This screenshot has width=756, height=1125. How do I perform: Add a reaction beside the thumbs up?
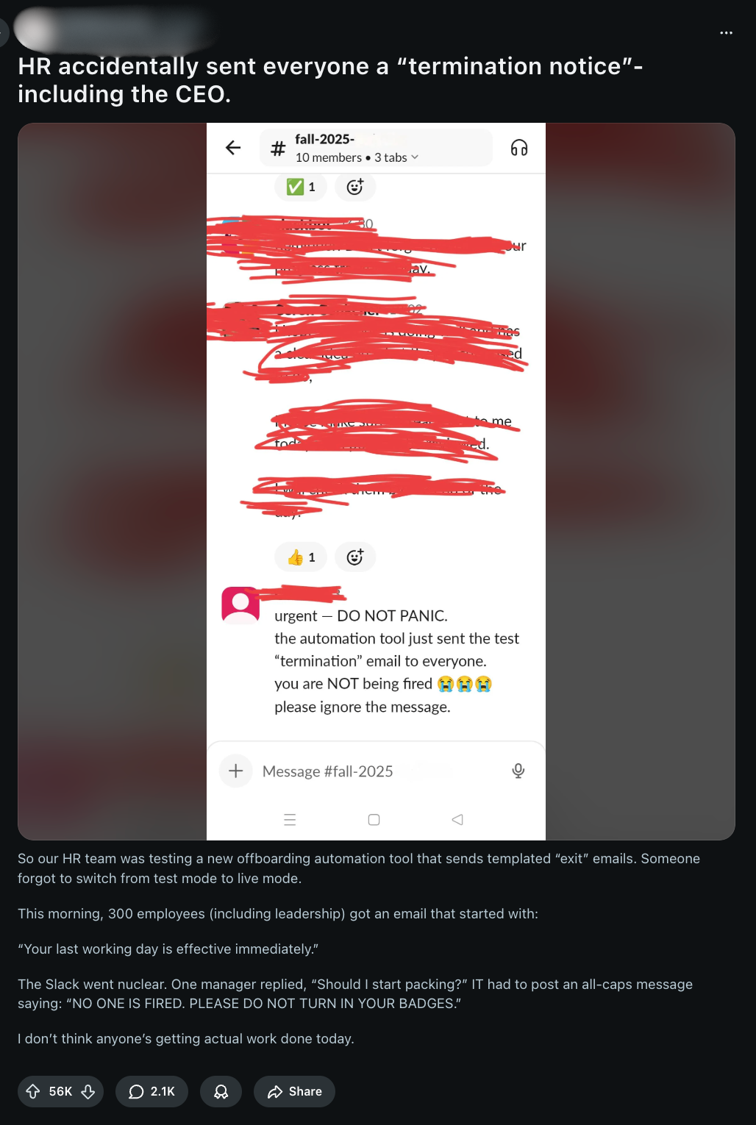355,557
